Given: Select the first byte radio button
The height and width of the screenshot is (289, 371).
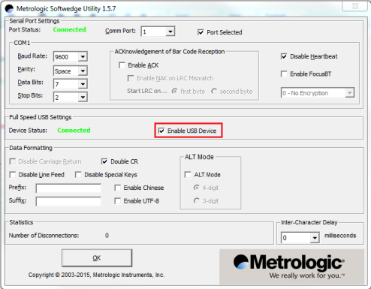Looking at the screenshot, I should pyautogui.click(x=174, y=92).
